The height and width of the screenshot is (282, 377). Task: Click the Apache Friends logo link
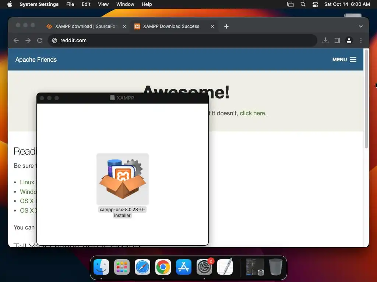36,60
